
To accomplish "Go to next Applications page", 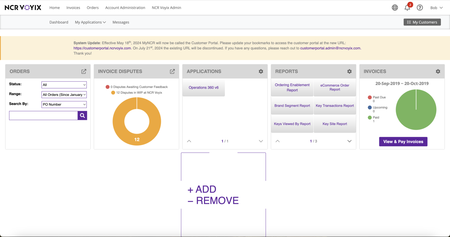I will (x=261, y=141).
